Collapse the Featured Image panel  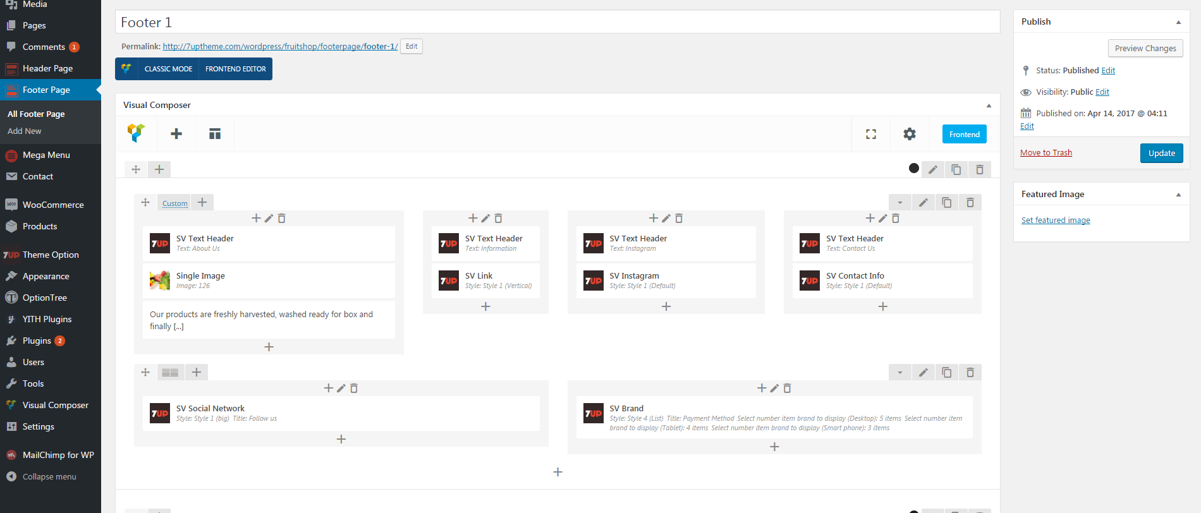coord(1178,195)
